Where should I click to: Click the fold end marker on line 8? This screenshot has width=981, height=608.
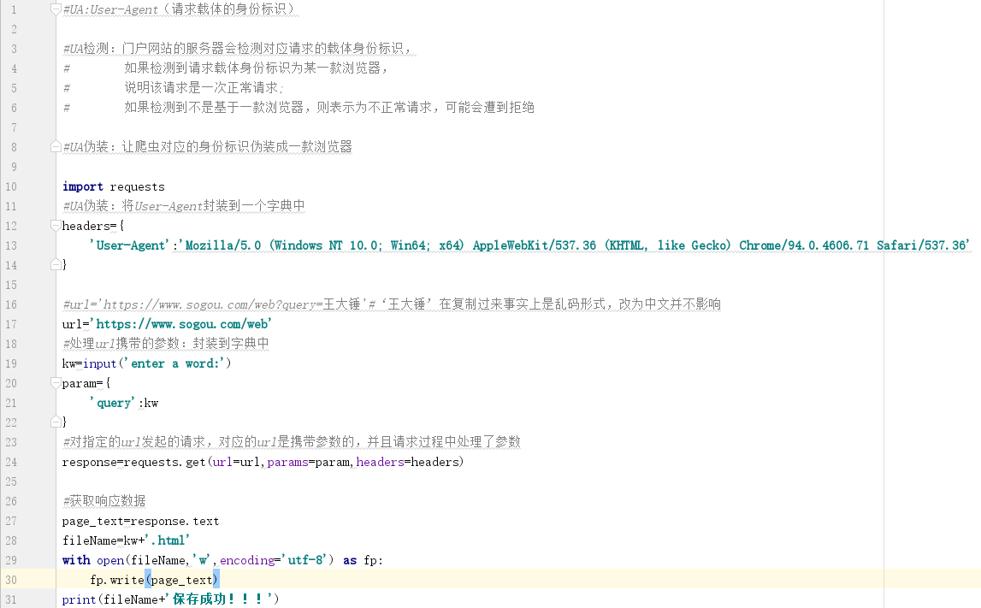coord(56,147)
